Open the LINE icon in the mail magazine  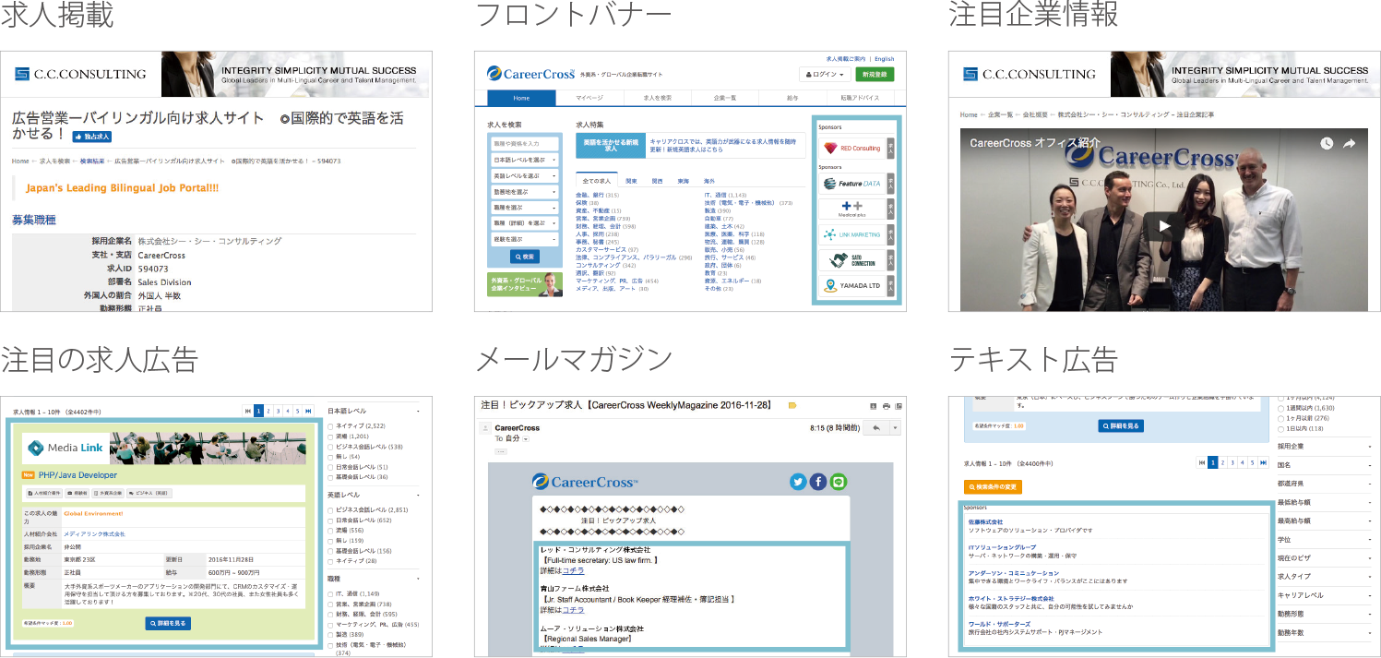pyautogui.click(x=839, y=481)
